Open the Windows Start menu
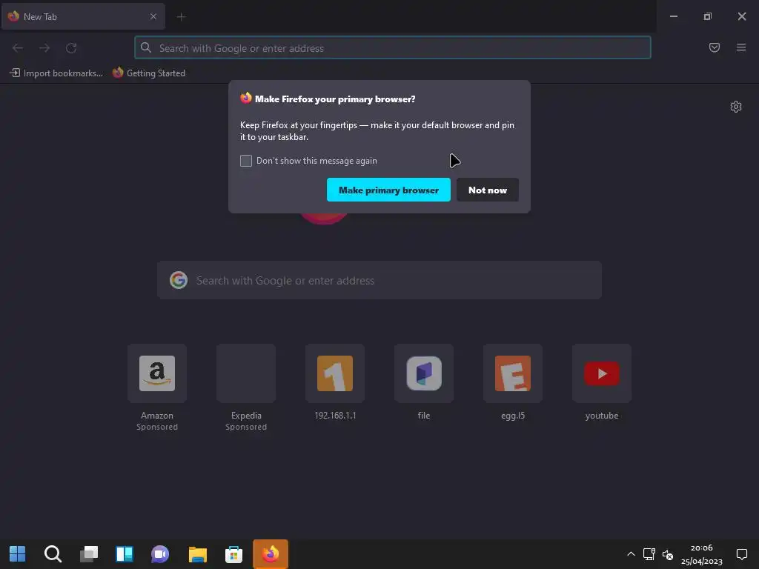Viewport: 759px width, 569px height. 18,554
